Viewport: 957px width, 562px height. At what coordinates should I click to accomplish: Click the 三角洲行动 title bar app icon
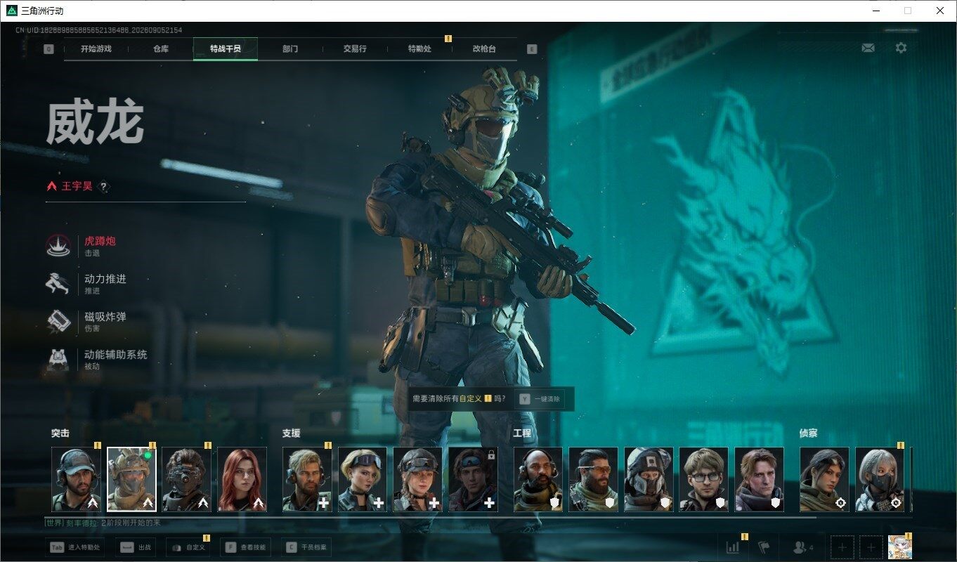coord(11,11)
